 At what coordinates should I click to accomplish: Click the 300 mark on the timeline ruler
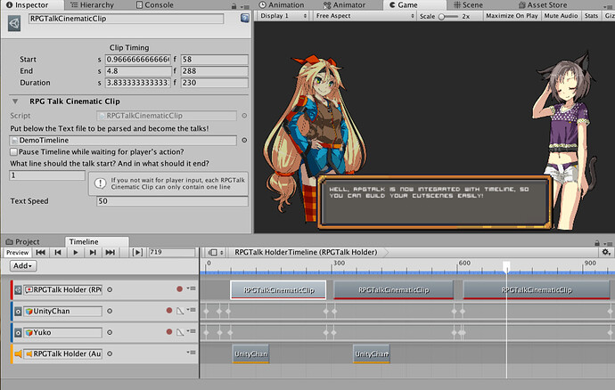339,263
